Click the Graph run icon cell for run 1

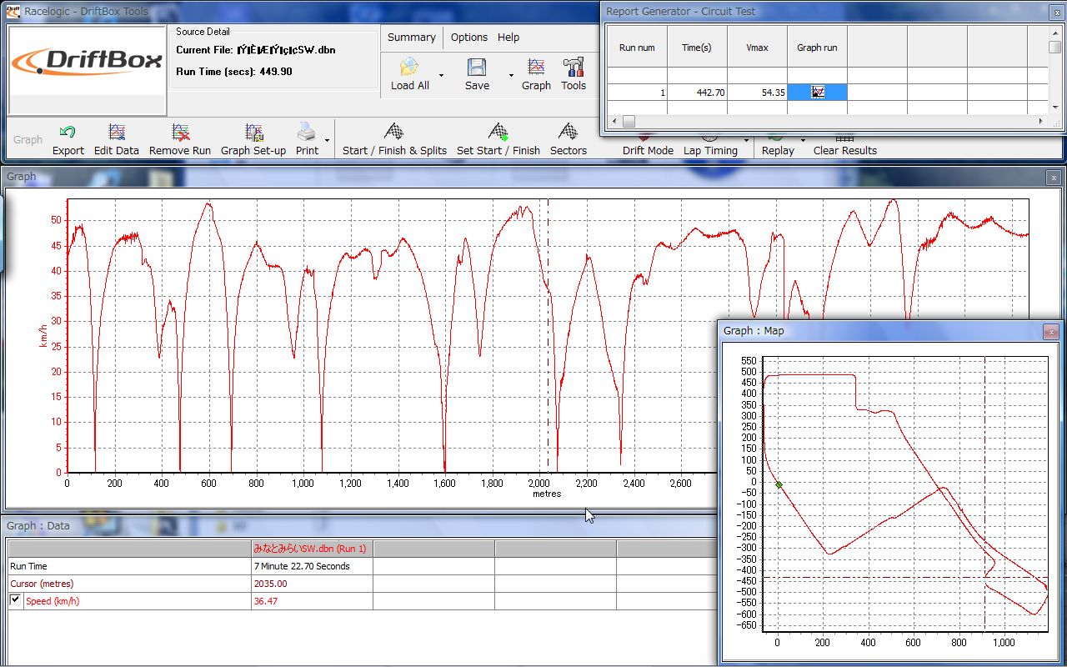(817, 93)
